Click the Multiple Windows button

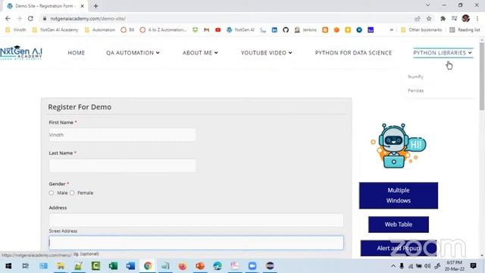pos(399,196)
